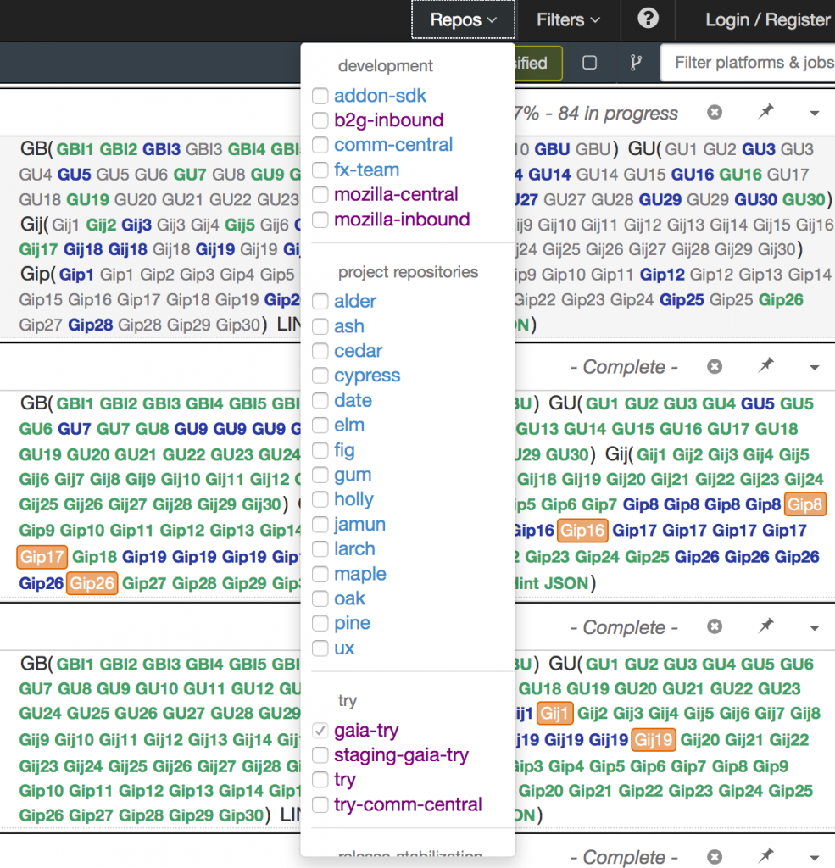Cancel jobs icon on the in-progress push
835x868 pixels.
715,113
